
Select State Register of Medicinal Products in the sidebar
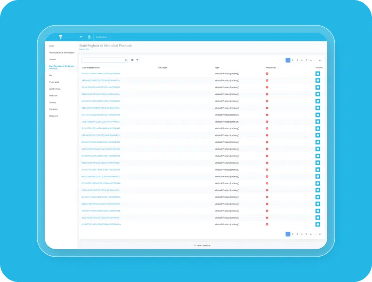pyautogui.click(x=61, y=67)
